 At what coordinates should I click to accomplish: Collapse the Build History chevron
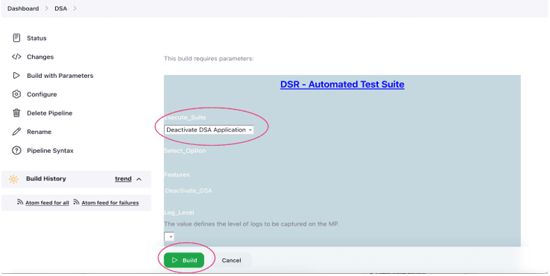tap(139, 179)
